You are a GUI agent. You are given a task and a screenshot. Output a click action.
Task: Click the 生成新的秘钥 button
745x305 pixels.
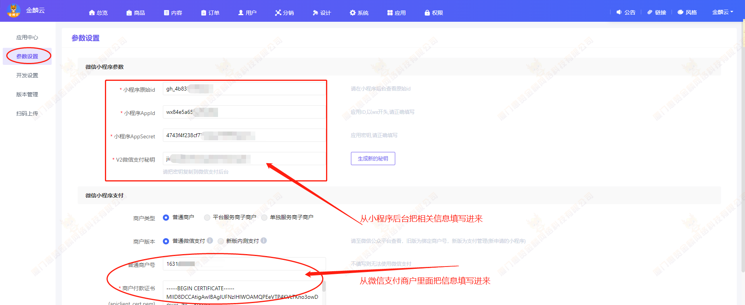[x=373, y=159]
